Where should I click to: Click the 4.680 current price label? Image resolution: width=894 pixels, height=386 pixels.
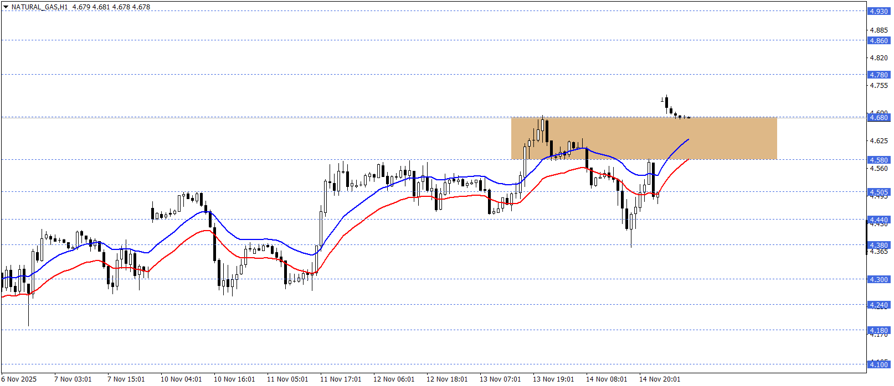click(x=878, y=118)
